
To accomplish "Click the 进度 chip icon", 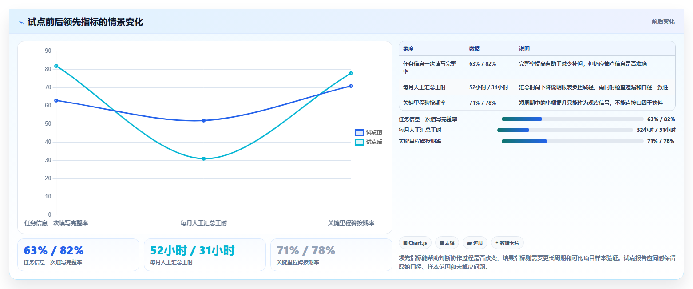I will [x=470, y=243].
